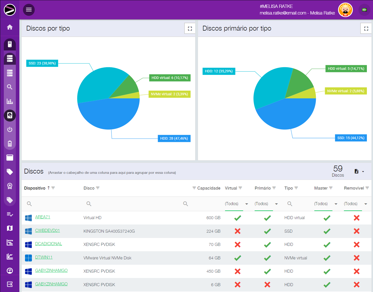Sort by the Dispositivo column header
The image size is (373, 292).
35,188
